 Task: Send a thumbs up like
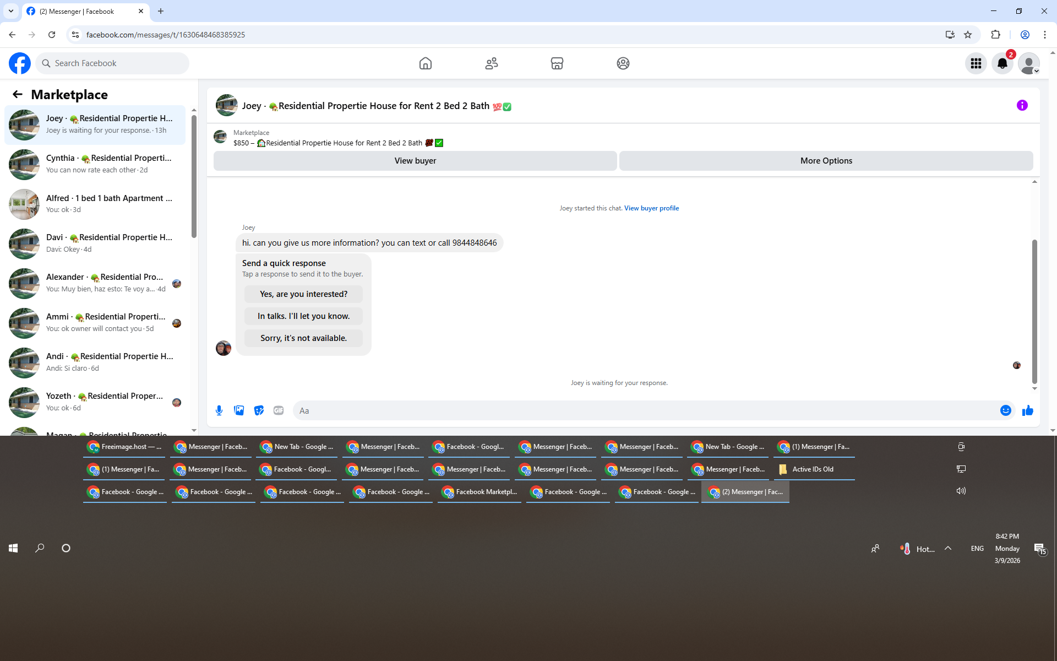coord(1027,410)
